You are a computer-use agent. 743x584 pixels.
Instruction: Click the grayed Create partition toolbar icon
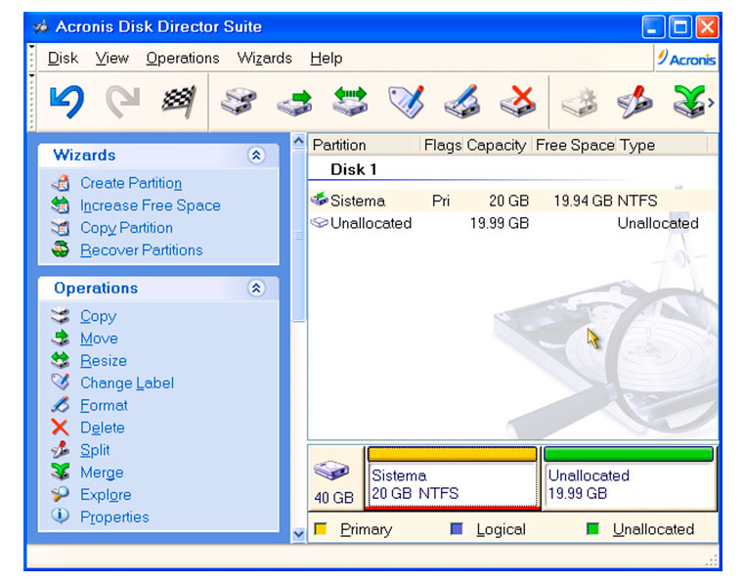pyautogui.click(x=579, y=102)
